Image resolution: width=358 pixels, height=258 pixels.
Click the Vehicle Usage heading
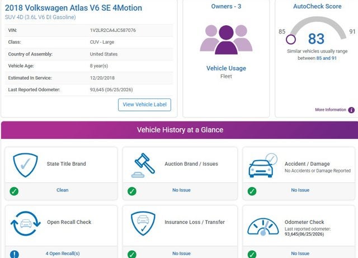(226, 68)
